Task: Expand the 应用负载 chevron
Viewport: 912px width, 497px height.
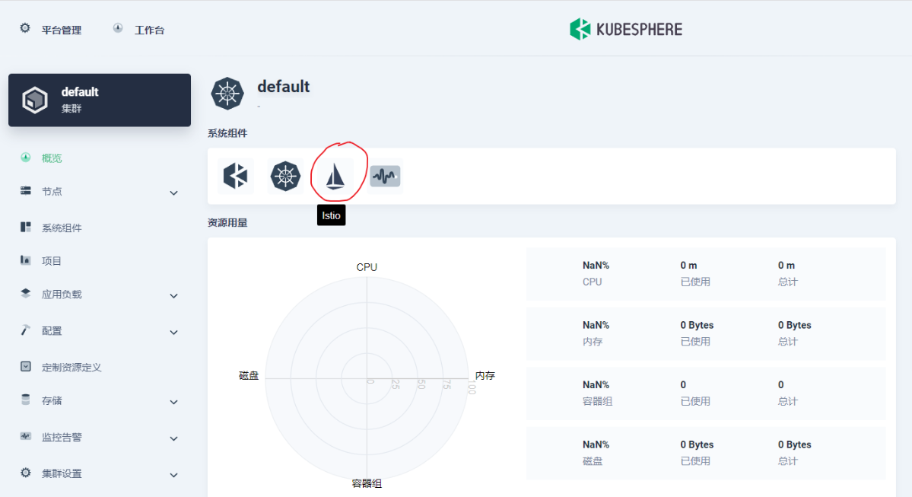Action: click(x=173, y=296)
